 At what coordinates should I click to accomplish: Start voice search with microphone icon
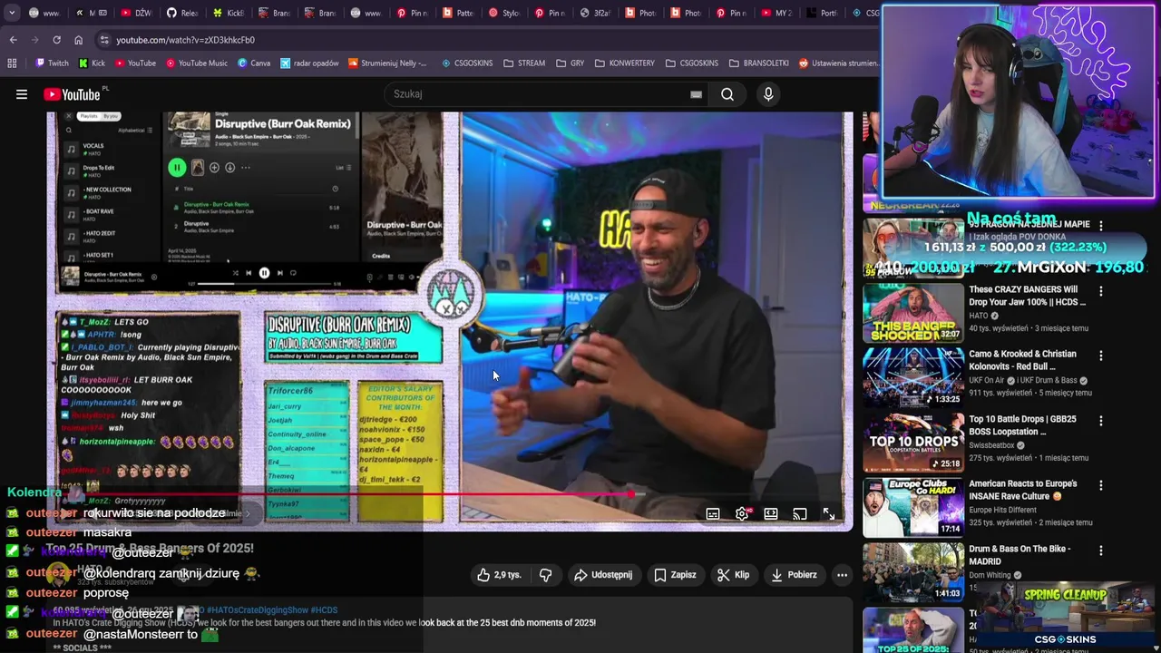coord(768,94)
